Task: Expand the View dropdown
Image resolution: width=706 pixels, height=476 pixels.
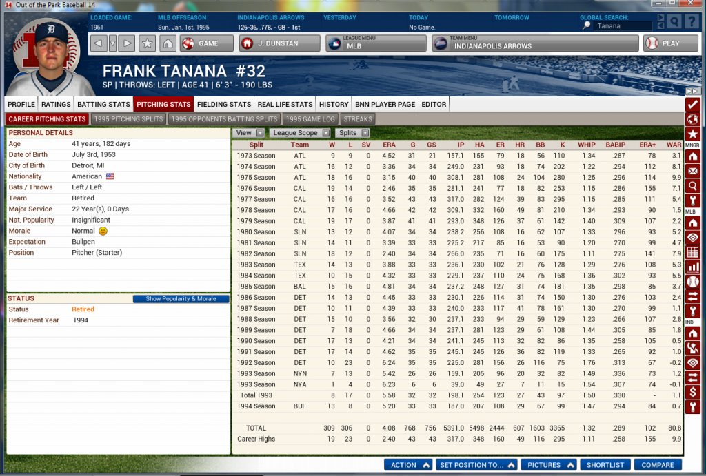Action: (248, 133)
